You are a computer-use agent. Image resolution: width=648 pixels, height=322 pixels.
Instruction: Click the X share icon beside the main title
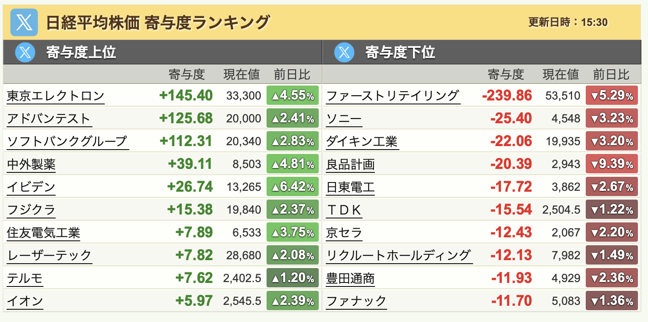pyautogui.click(x=24, y=22)
